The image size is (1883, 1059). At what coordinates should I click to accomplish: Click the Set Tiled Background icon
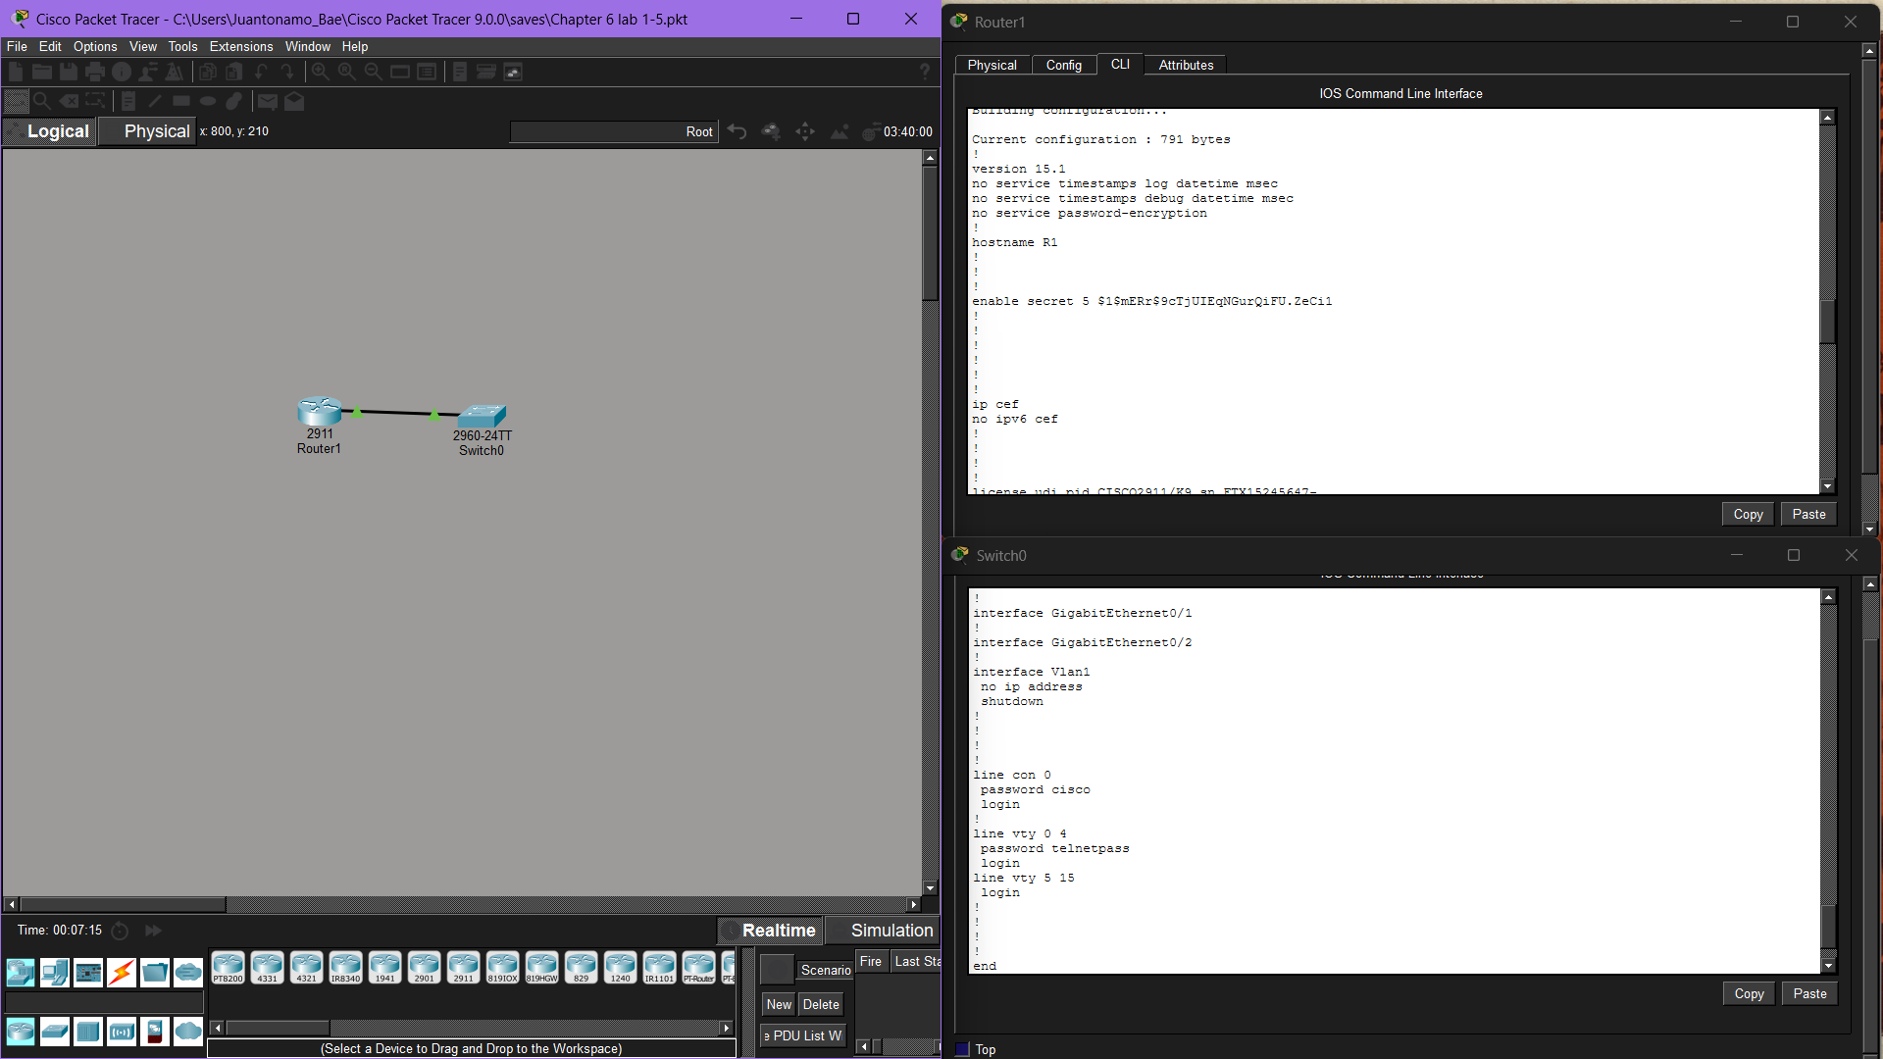(x=840, y=131)
